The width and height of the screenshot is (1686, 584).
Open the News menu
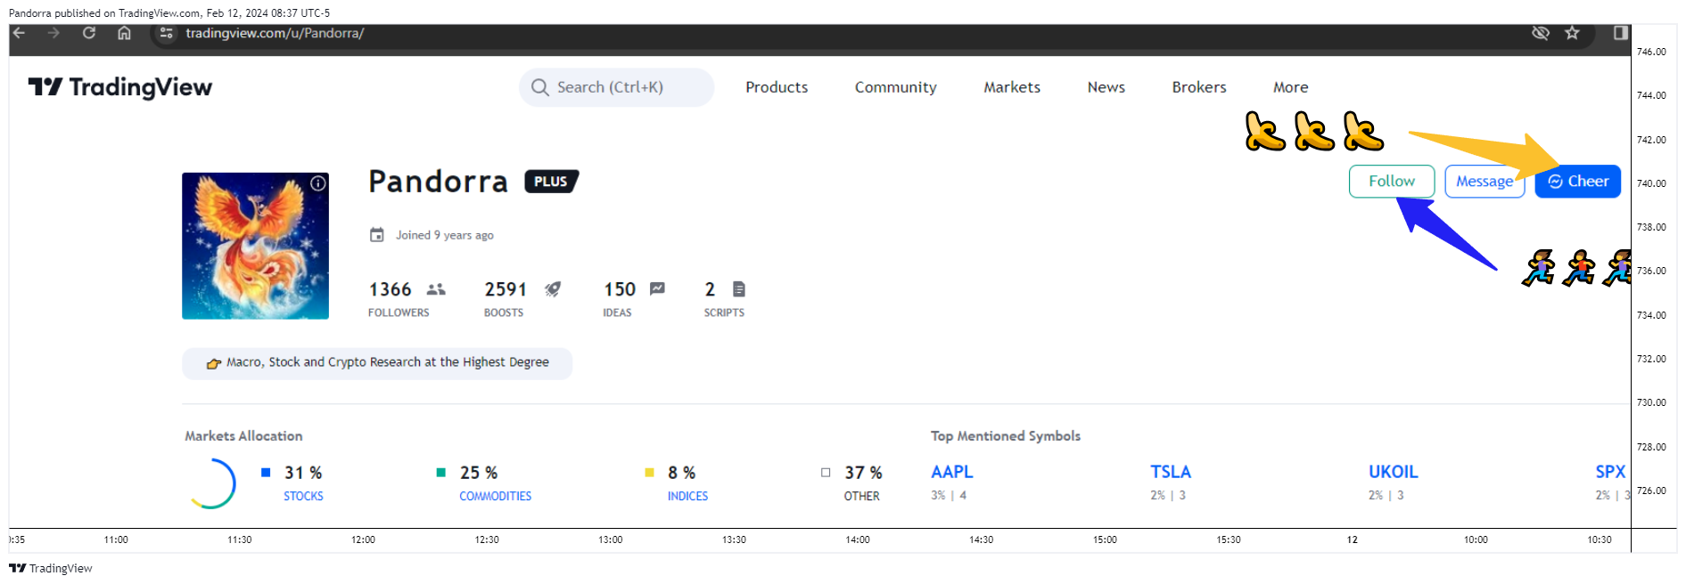[1106, 87]
